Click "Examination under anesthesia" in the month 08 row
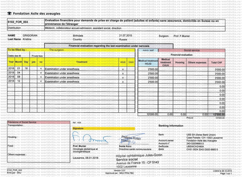 coord(62,77)
